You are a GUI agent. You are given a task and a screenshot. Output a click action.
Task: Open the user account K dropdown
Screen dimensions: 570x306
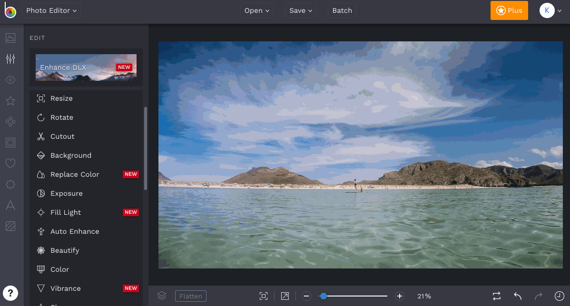click(551, 10)
